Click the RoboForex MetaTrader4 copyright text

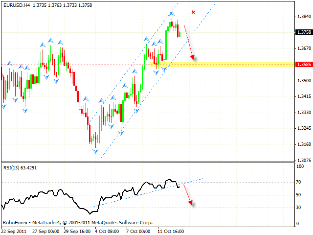point(64,221)
